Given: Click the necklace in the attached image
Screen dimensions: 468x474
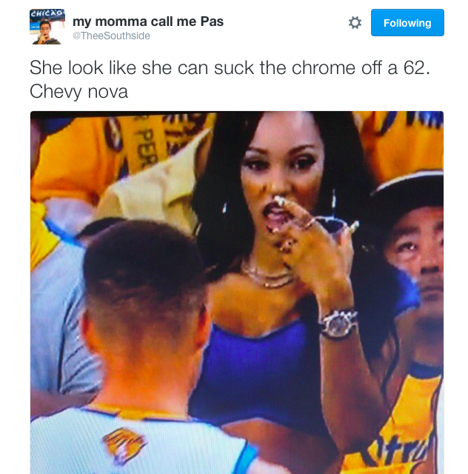Looking at the screenshot, I should (x=267, y=276).
